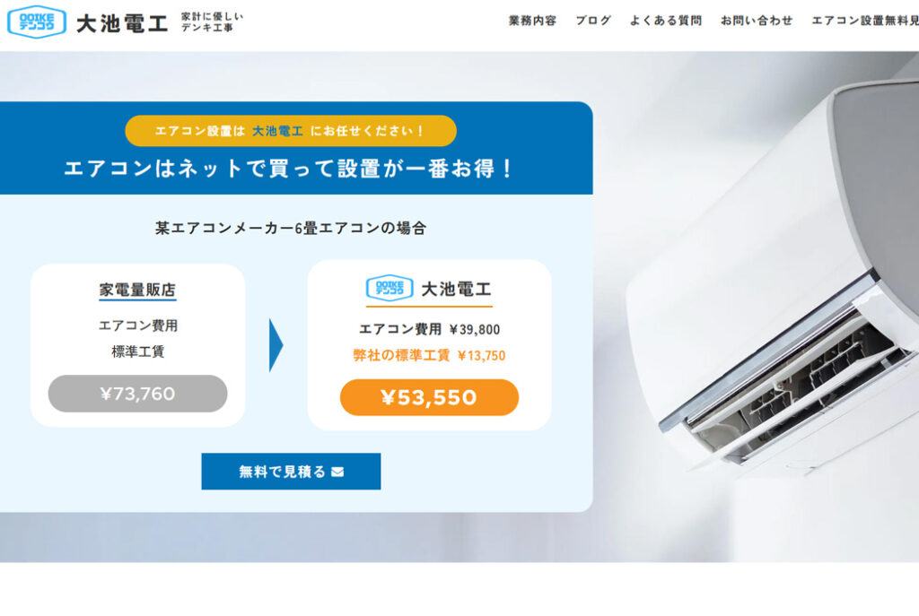The height and width of the screenshot is (616, 919).
Task: Go to よくある質問 page
Action: pyautogui.click(x=666, y=21)
